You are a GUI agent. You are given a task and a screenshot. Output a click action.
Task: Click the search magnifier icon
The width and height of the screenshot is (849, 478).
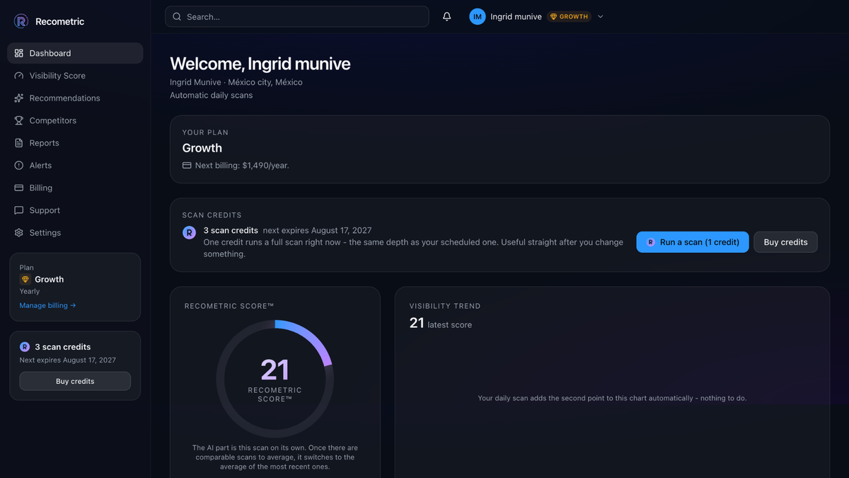(x=177, y=16)
